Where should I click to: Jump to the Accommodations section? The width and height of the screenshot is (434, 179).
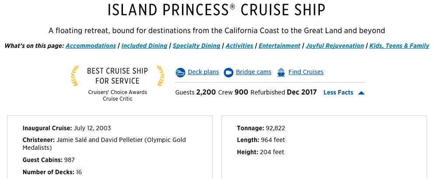click(91, 46)
